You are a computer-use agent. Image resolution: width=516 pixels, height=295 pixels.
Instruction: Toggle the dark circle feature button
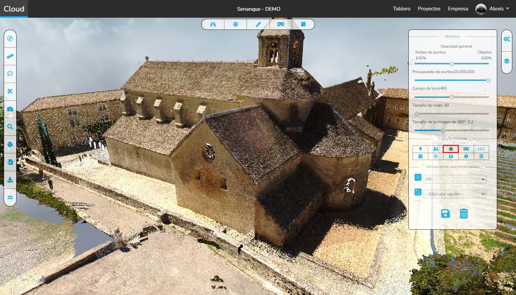point(451,149)
